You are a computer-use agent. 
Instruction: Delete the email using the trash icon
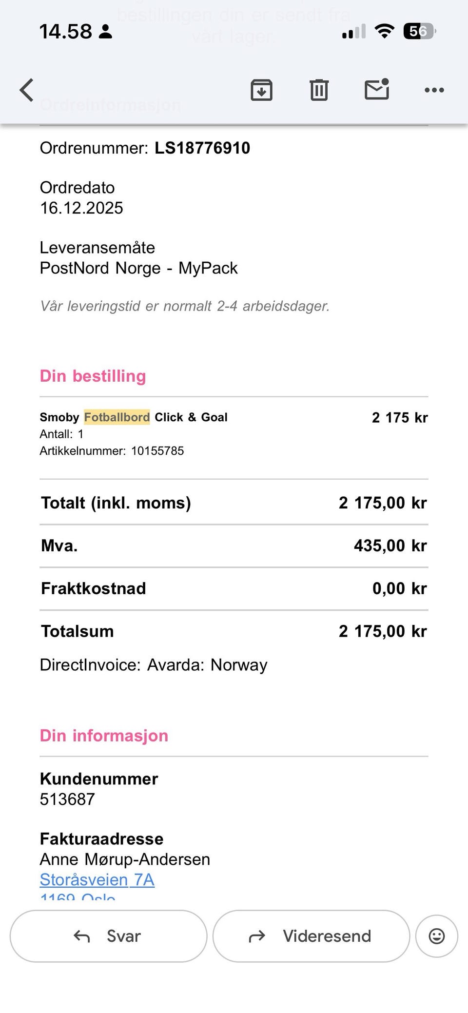(319, 90)
